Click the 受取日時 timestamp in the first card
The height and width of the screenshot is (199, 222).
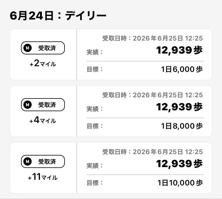152,38
